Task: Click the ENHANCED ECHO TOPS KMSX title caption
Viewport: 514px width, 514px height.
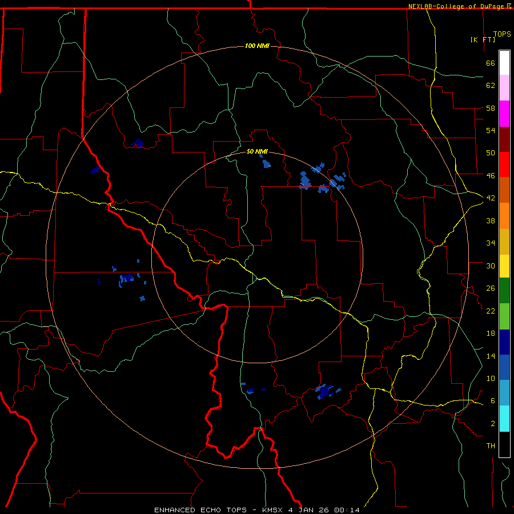Action: tap(257, 510)
